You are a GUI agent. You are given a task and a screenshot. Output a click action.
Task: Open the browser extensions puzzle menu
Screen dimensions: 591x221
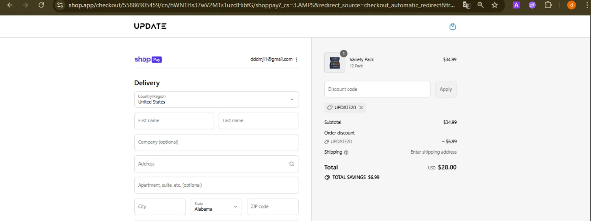tap(548, 5)
